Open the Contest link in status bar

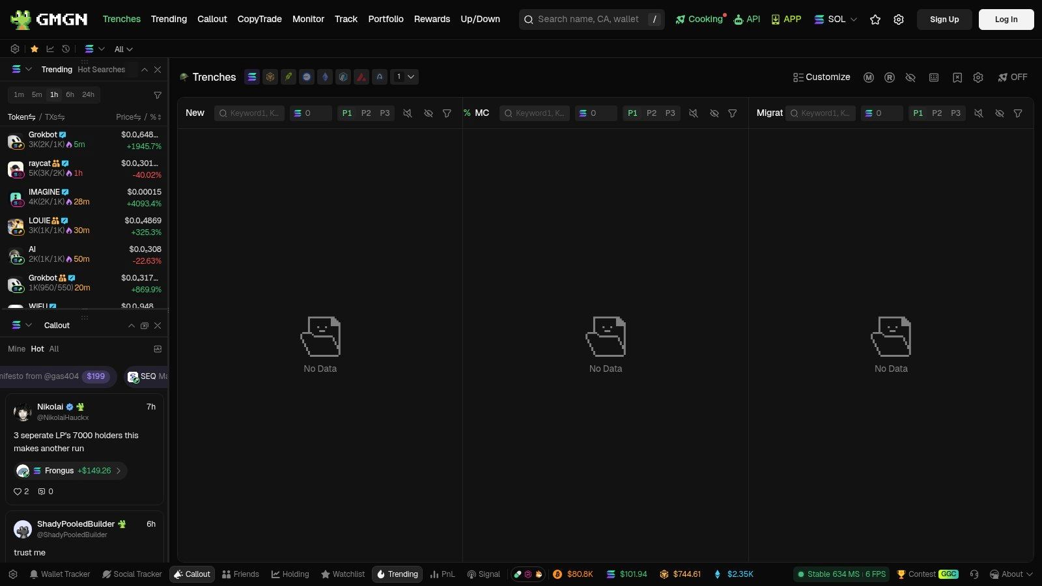pyautogui.click(x=927, y=574)
